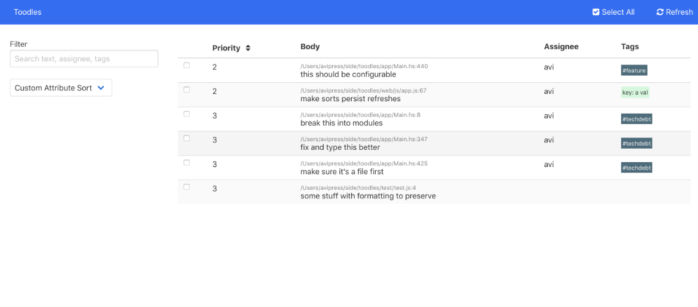Image resolution: width=698 pixels, height=307 pixels.
Task: Toggle checkbox for 'break this into modules'
Action: click(x=187, y=114)
